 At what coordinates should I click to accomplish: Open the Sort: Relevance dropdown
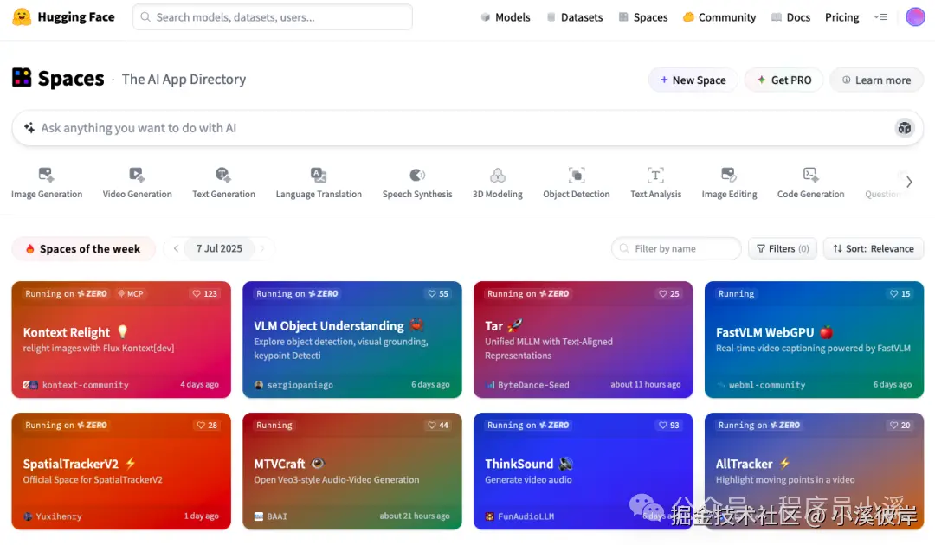tap(873, 249)
